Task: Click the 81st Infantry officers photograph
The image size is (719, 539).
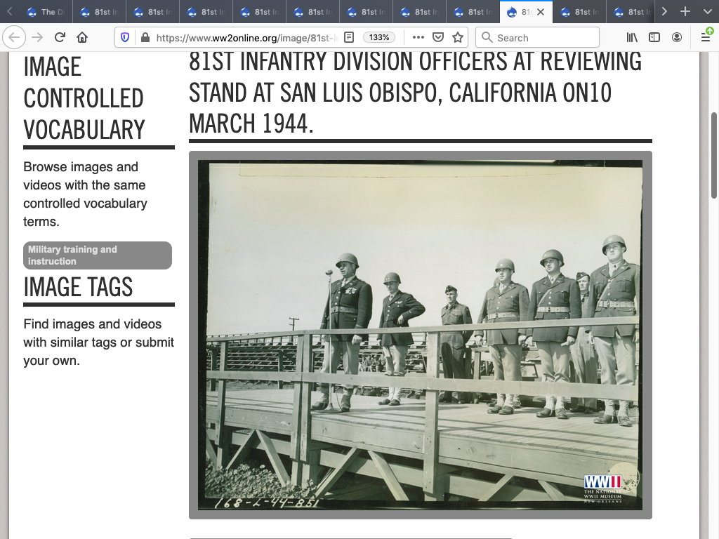Action: (420, 335)
